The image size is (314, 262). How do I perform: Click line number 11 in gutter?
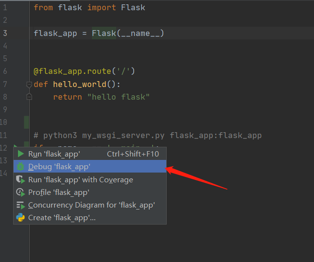(x=3, y=135)
